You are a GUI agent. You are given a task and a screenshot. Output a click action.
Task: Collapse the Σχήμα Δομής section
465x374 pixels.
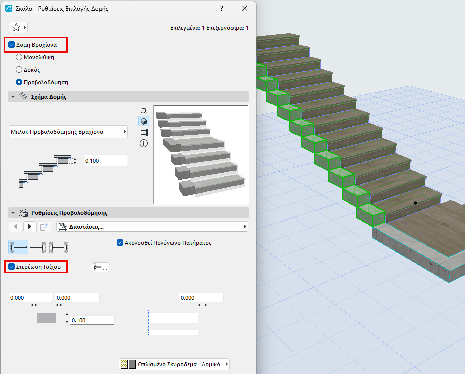click(x=13, y=97)
